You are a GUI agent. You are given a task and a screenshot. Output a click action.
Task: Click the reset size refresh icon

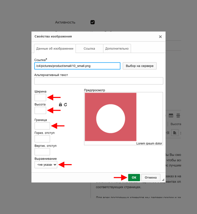coord(65,105)
